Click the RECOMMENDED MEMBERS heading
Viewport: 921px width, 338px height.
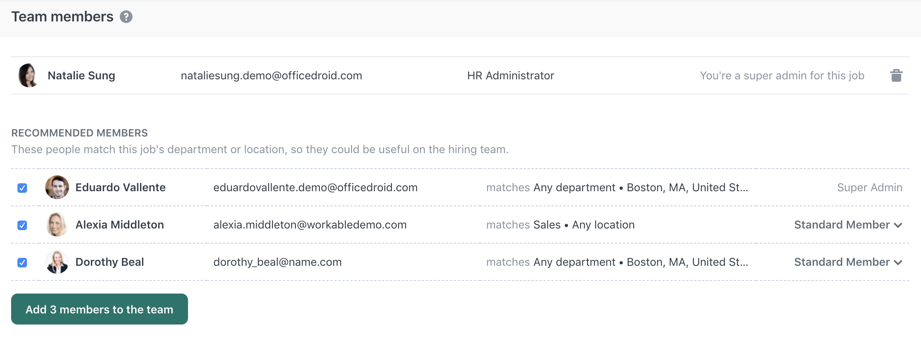click(x=79, y=133)
